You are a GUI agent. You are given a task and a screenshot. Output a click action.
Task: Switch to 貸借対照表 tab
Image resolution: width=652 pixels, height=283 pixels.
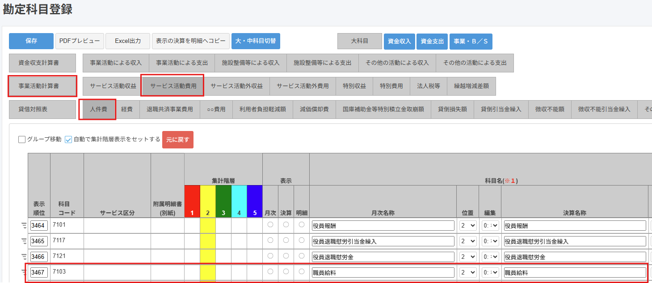point(42,110)
